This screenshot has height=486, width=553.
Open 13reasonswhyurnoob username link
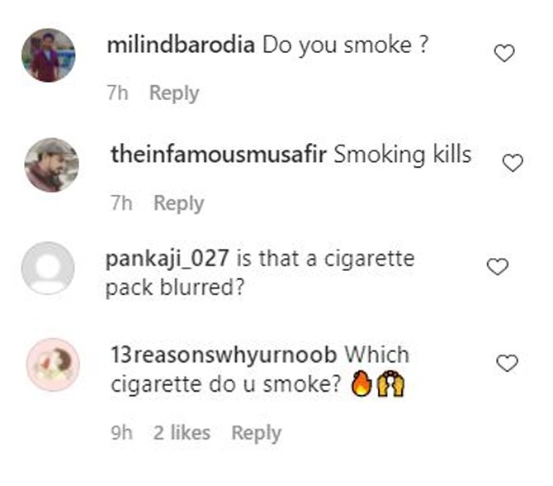[x=224, y=355]
